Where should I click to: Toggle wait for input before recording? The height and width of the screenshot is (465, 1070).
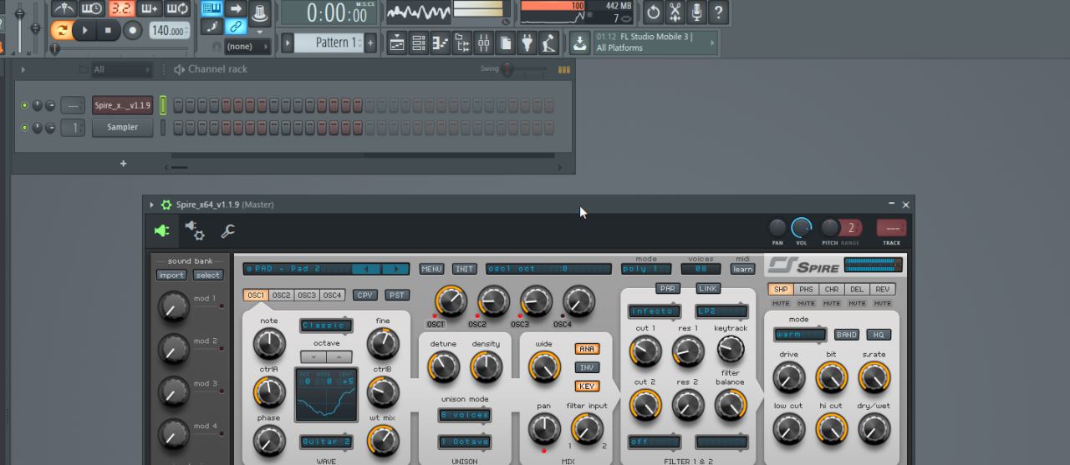[92, 9]
